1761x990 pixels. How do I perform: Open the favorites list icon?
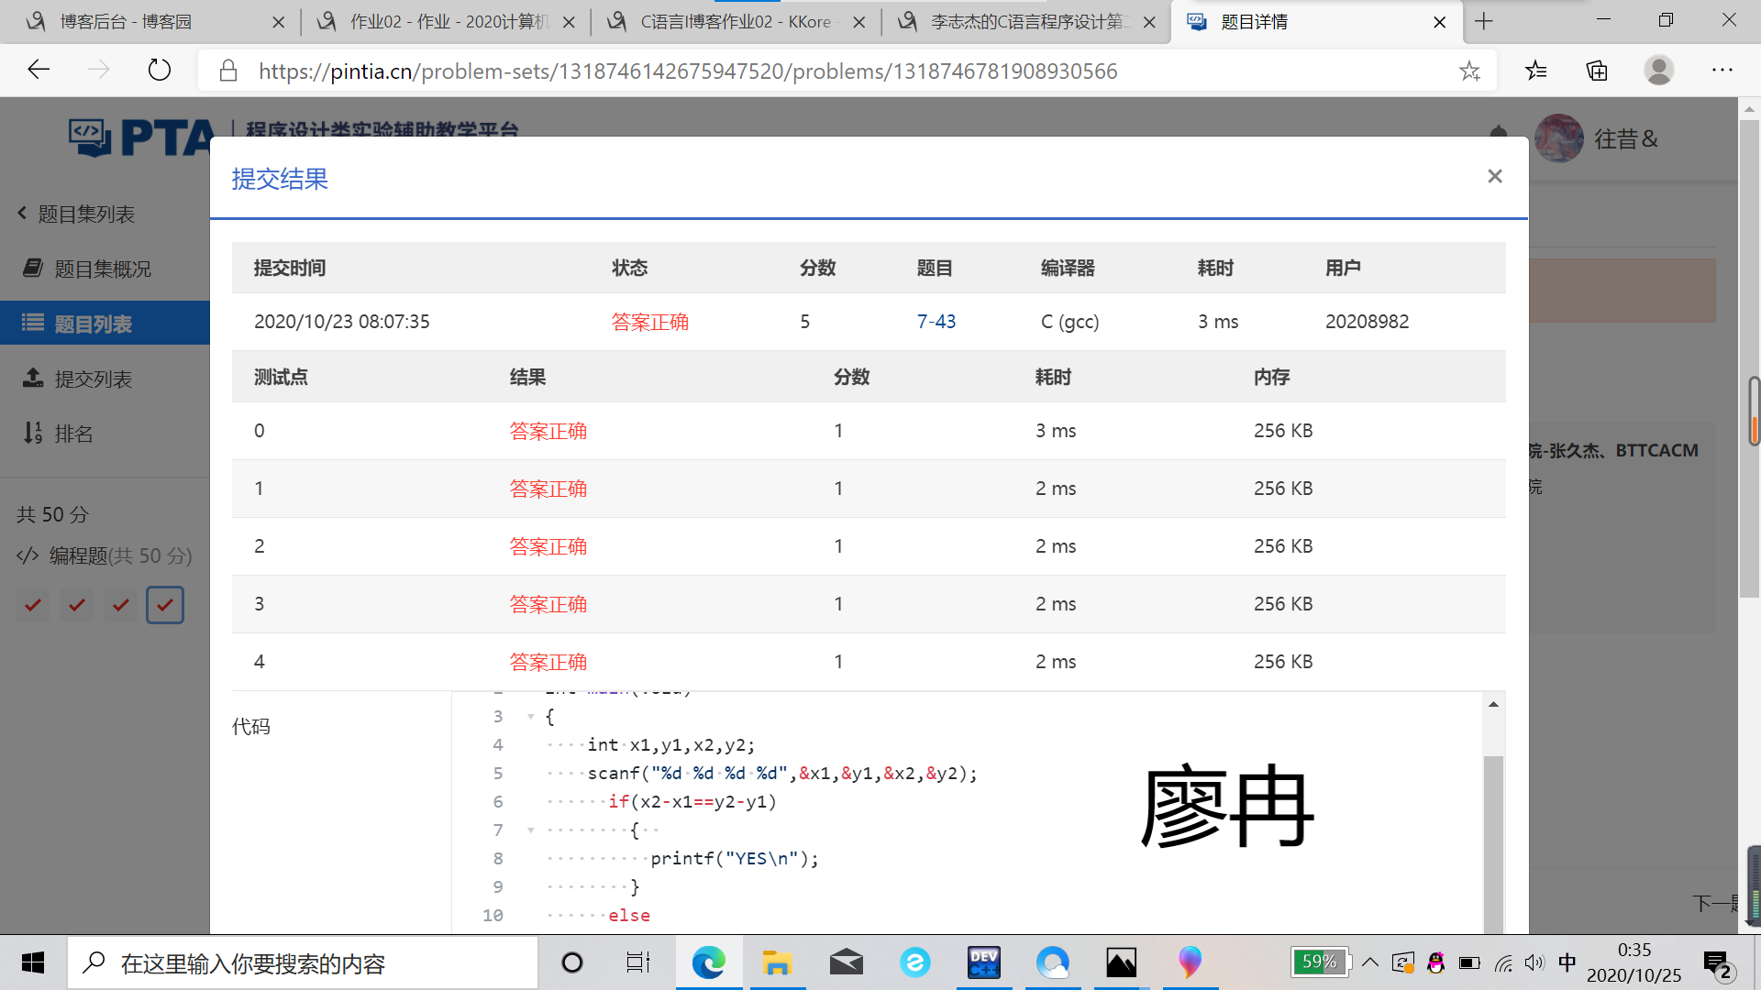1535,71
